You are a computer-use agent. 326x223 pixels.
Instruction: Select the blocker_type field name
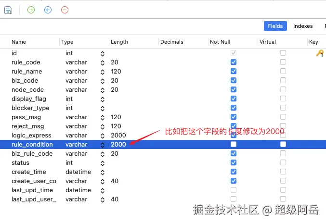click(x=30, y=108)
